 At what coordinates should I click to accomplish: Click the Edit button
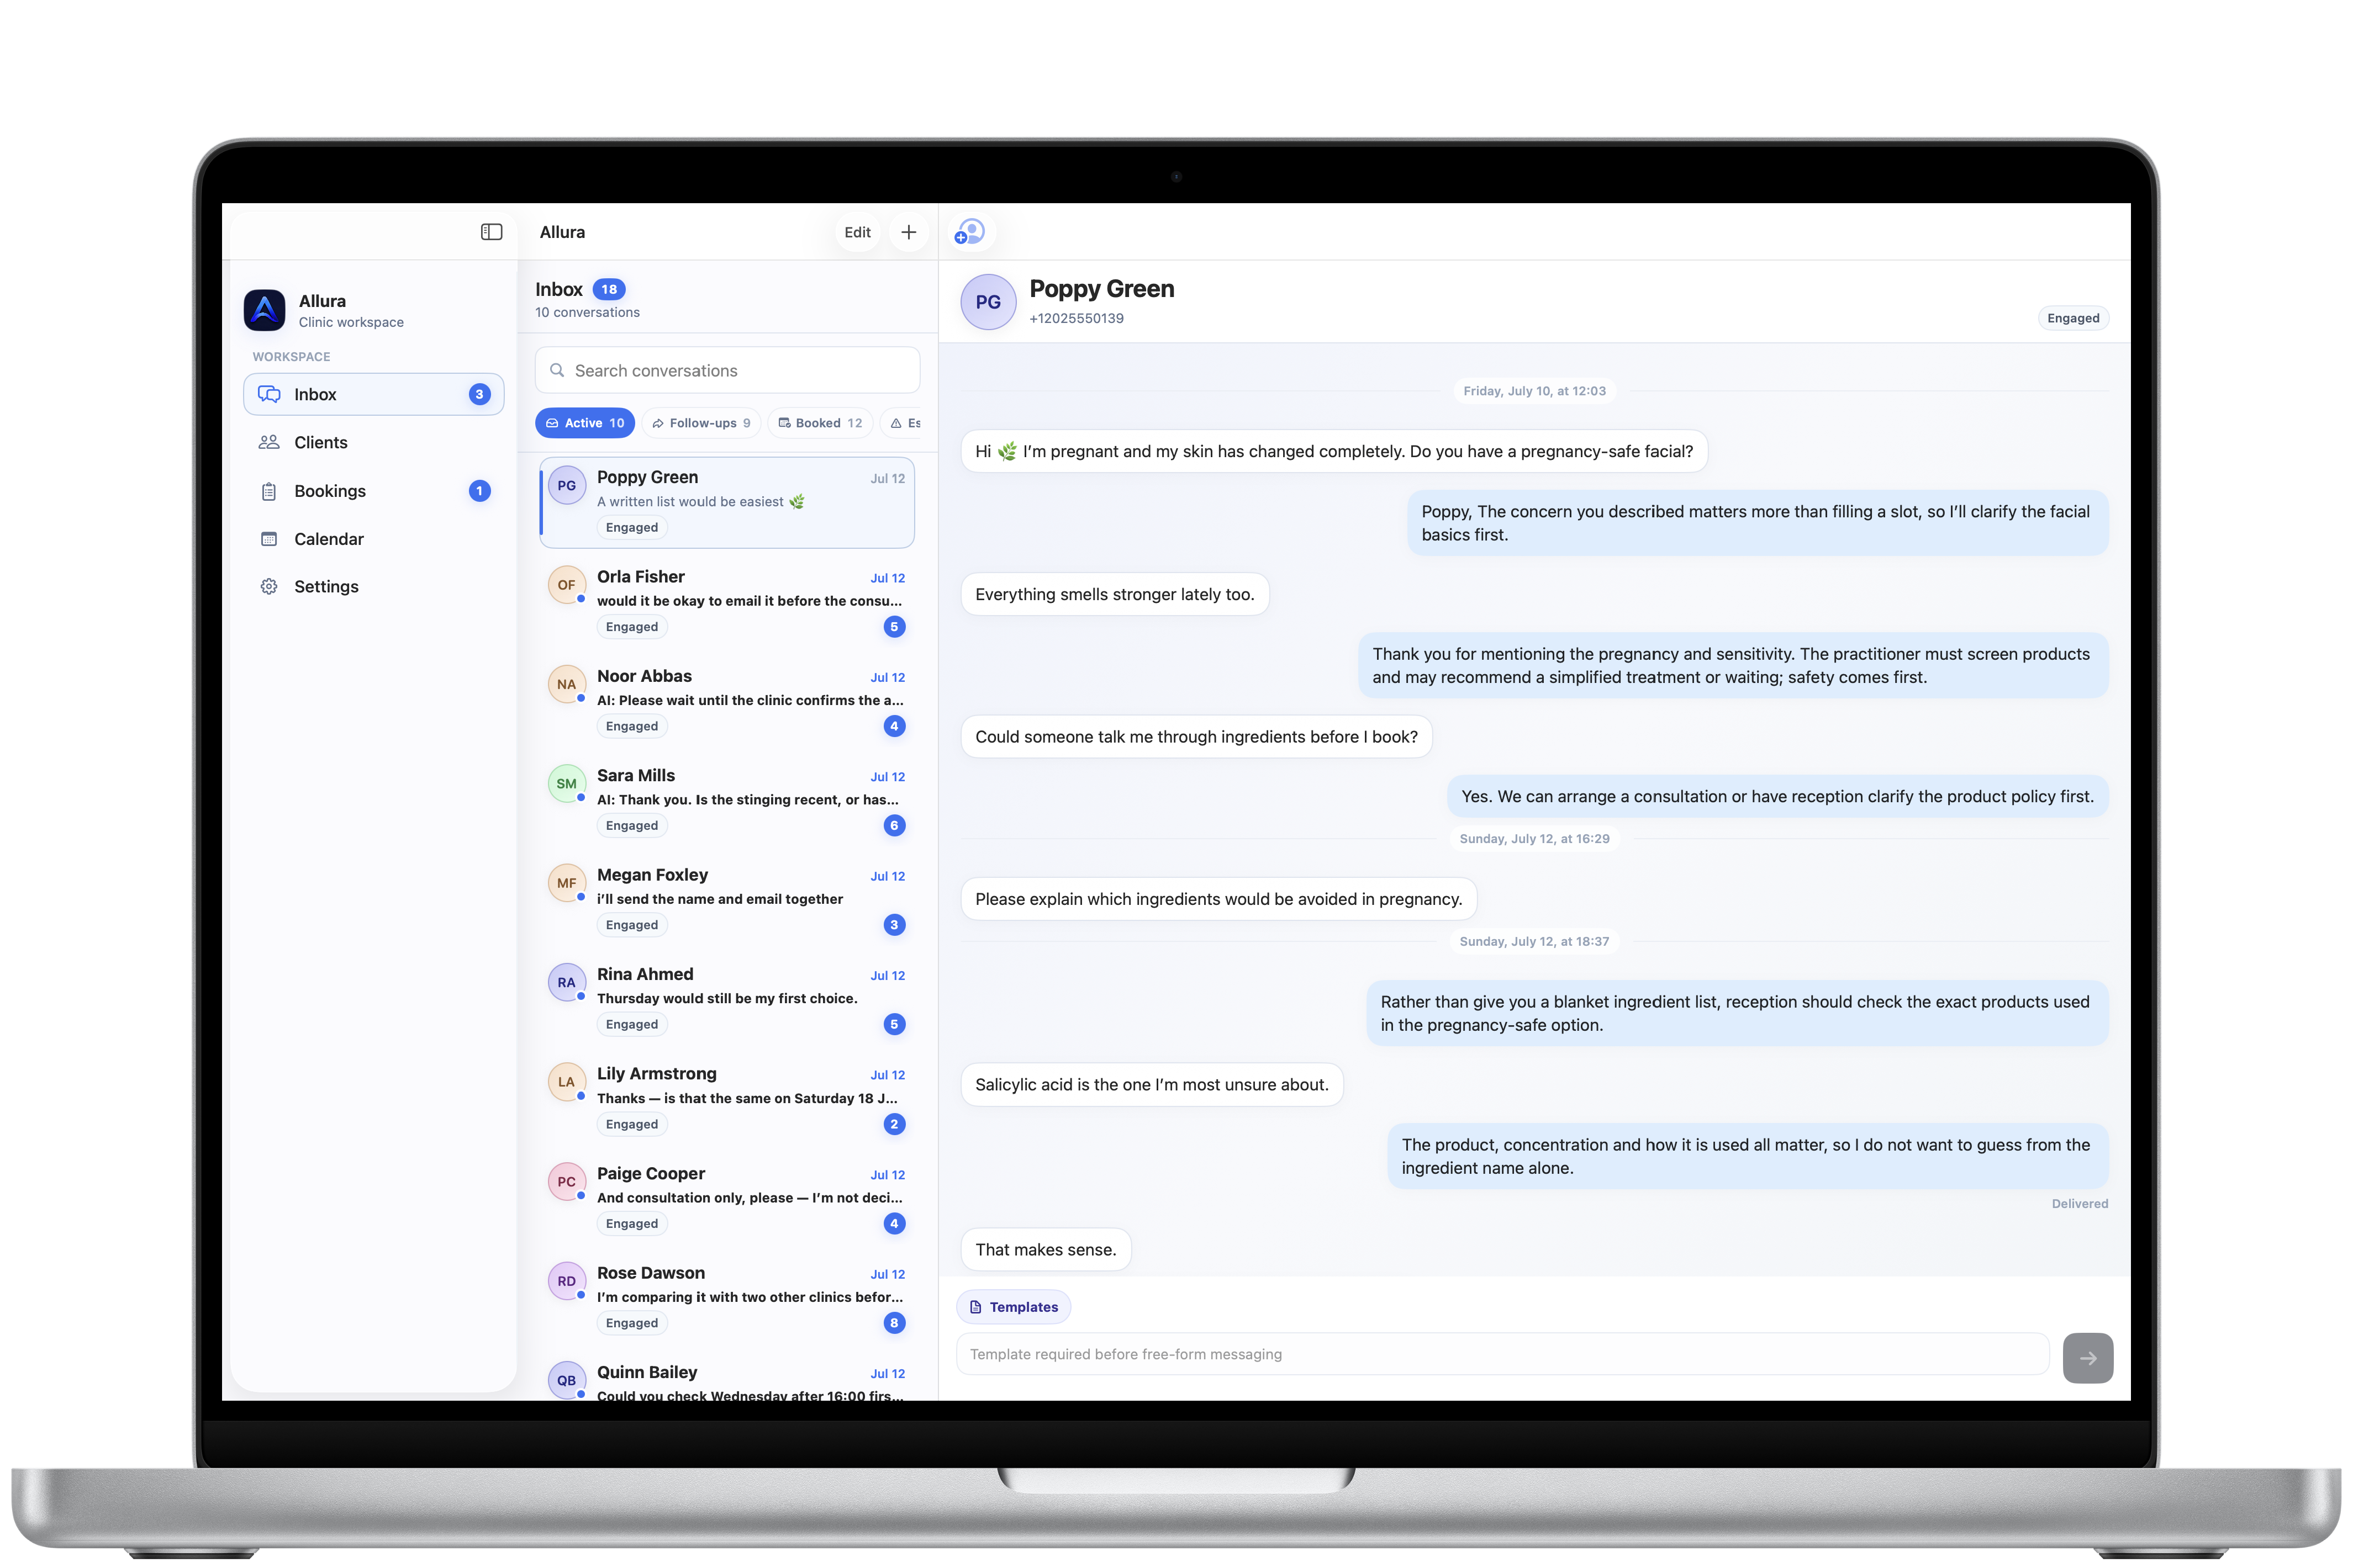857,232
